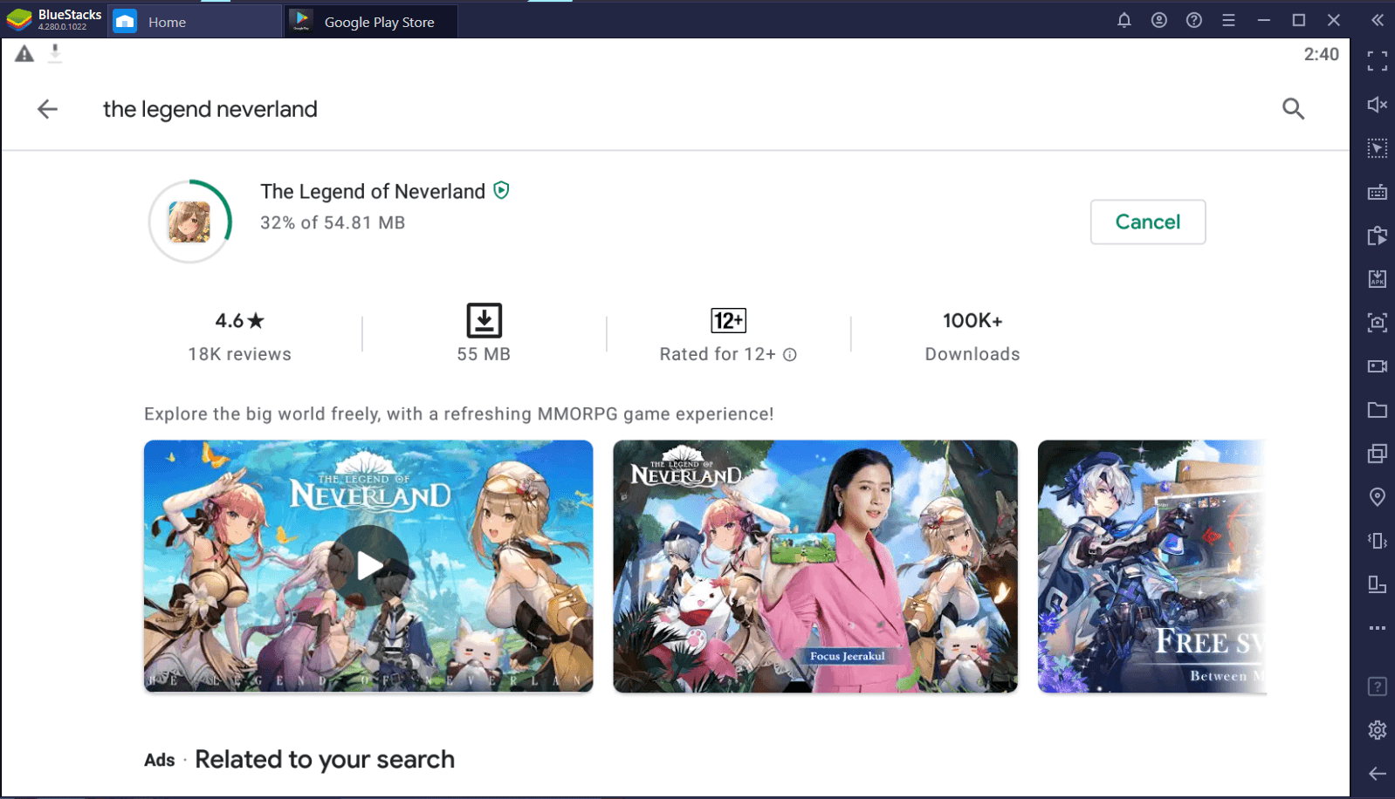Image resolution: width=1395 pixels, height=799 pixels.
Task: Open the copy files to Windows tool
Action: pyautogui.click(x=1377, y=236)
